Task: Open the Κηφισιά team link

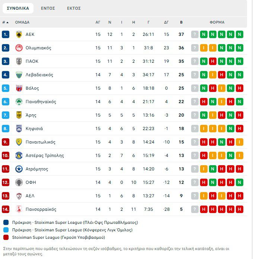Action: click(34, 129)
